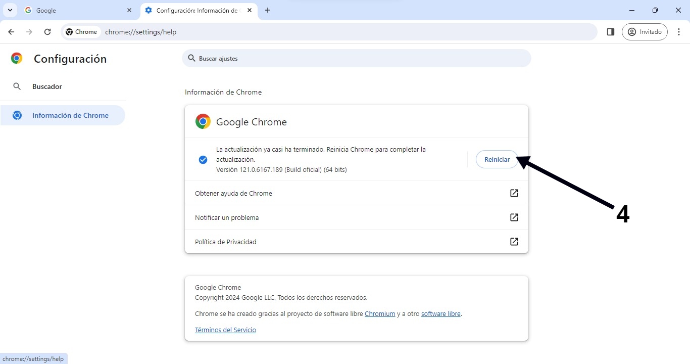Click the Información de Chrome section heading

tap(223, 92)
